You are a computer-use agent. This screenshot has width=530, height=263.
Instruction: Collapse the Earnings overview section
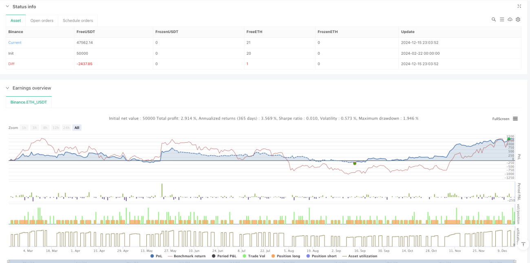[7, 88]
